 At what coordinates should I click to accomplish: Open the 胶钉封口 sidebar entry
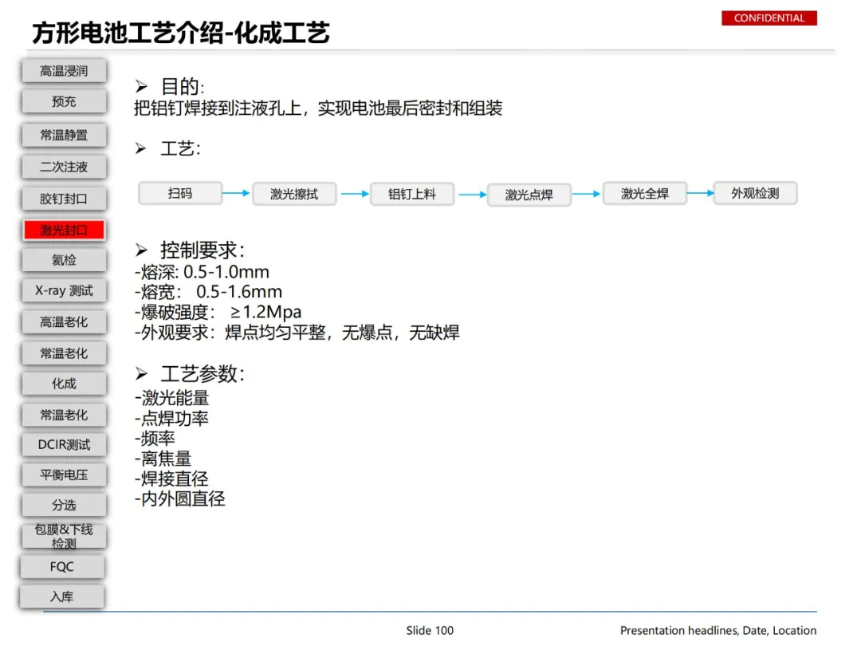click(64, 199)
